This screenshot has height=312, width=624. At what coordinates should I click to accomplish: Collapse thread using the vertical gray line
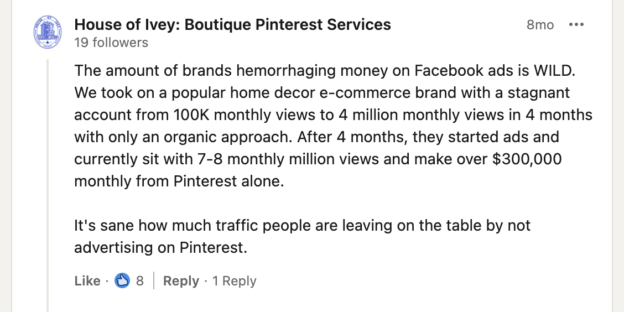(x=48, y=185)
